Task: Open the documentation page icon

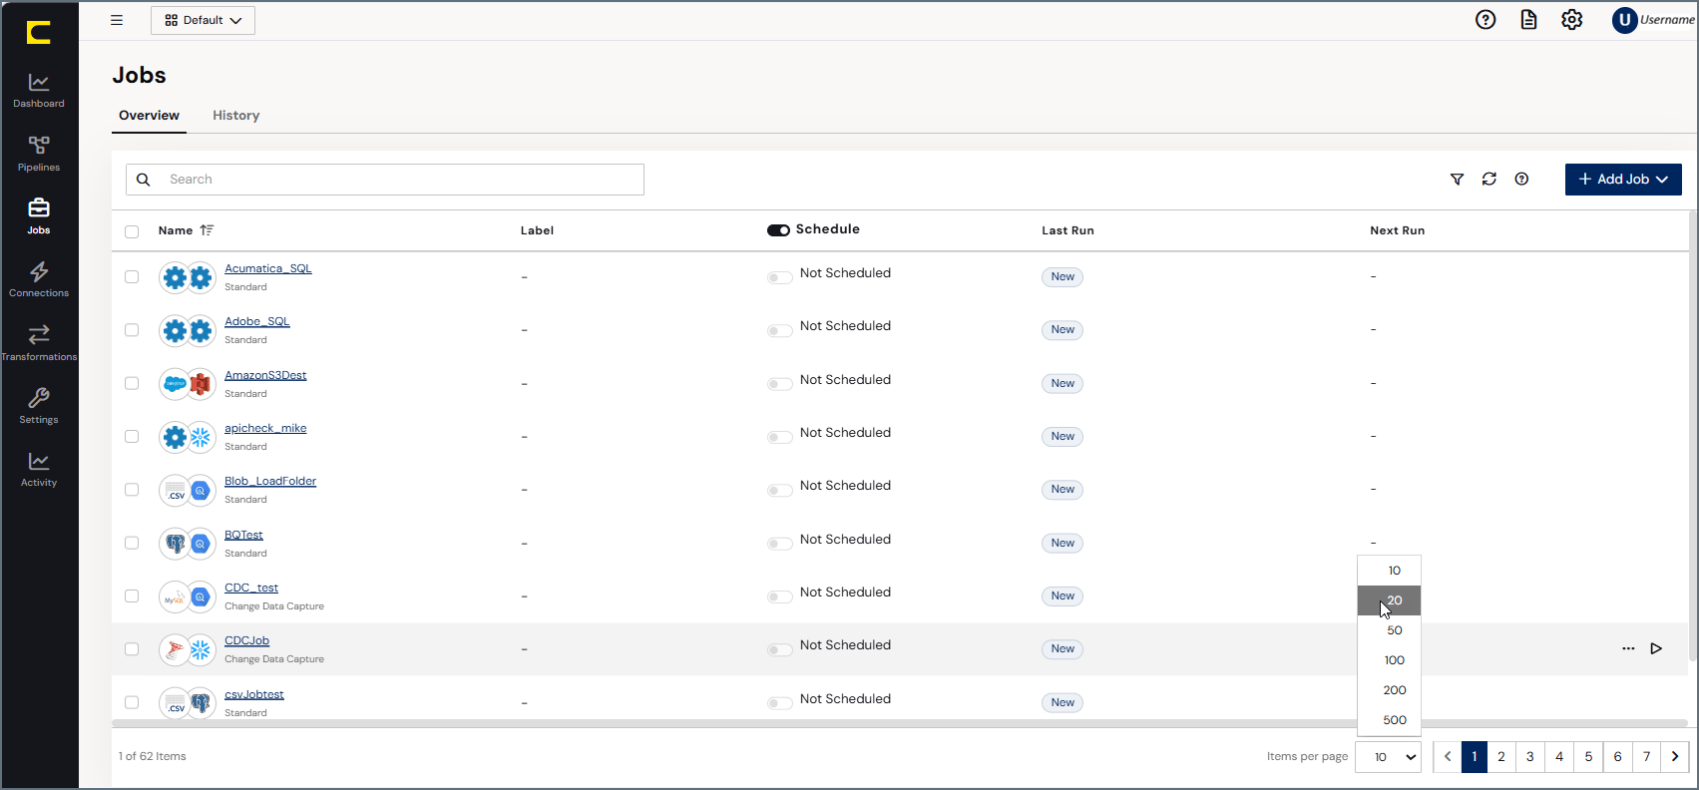Action: coord(1528,20)
